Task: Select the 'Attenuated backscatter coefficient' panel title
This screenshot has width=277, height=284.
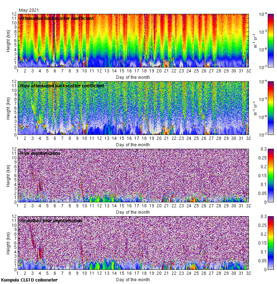Action: pyautogui.click(x=57, y=18)
